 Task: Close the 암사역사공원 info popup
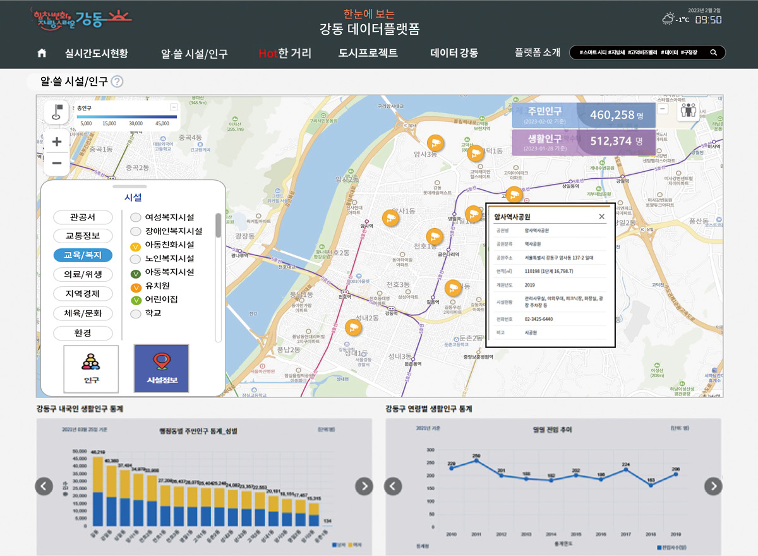tap(601, 217)
